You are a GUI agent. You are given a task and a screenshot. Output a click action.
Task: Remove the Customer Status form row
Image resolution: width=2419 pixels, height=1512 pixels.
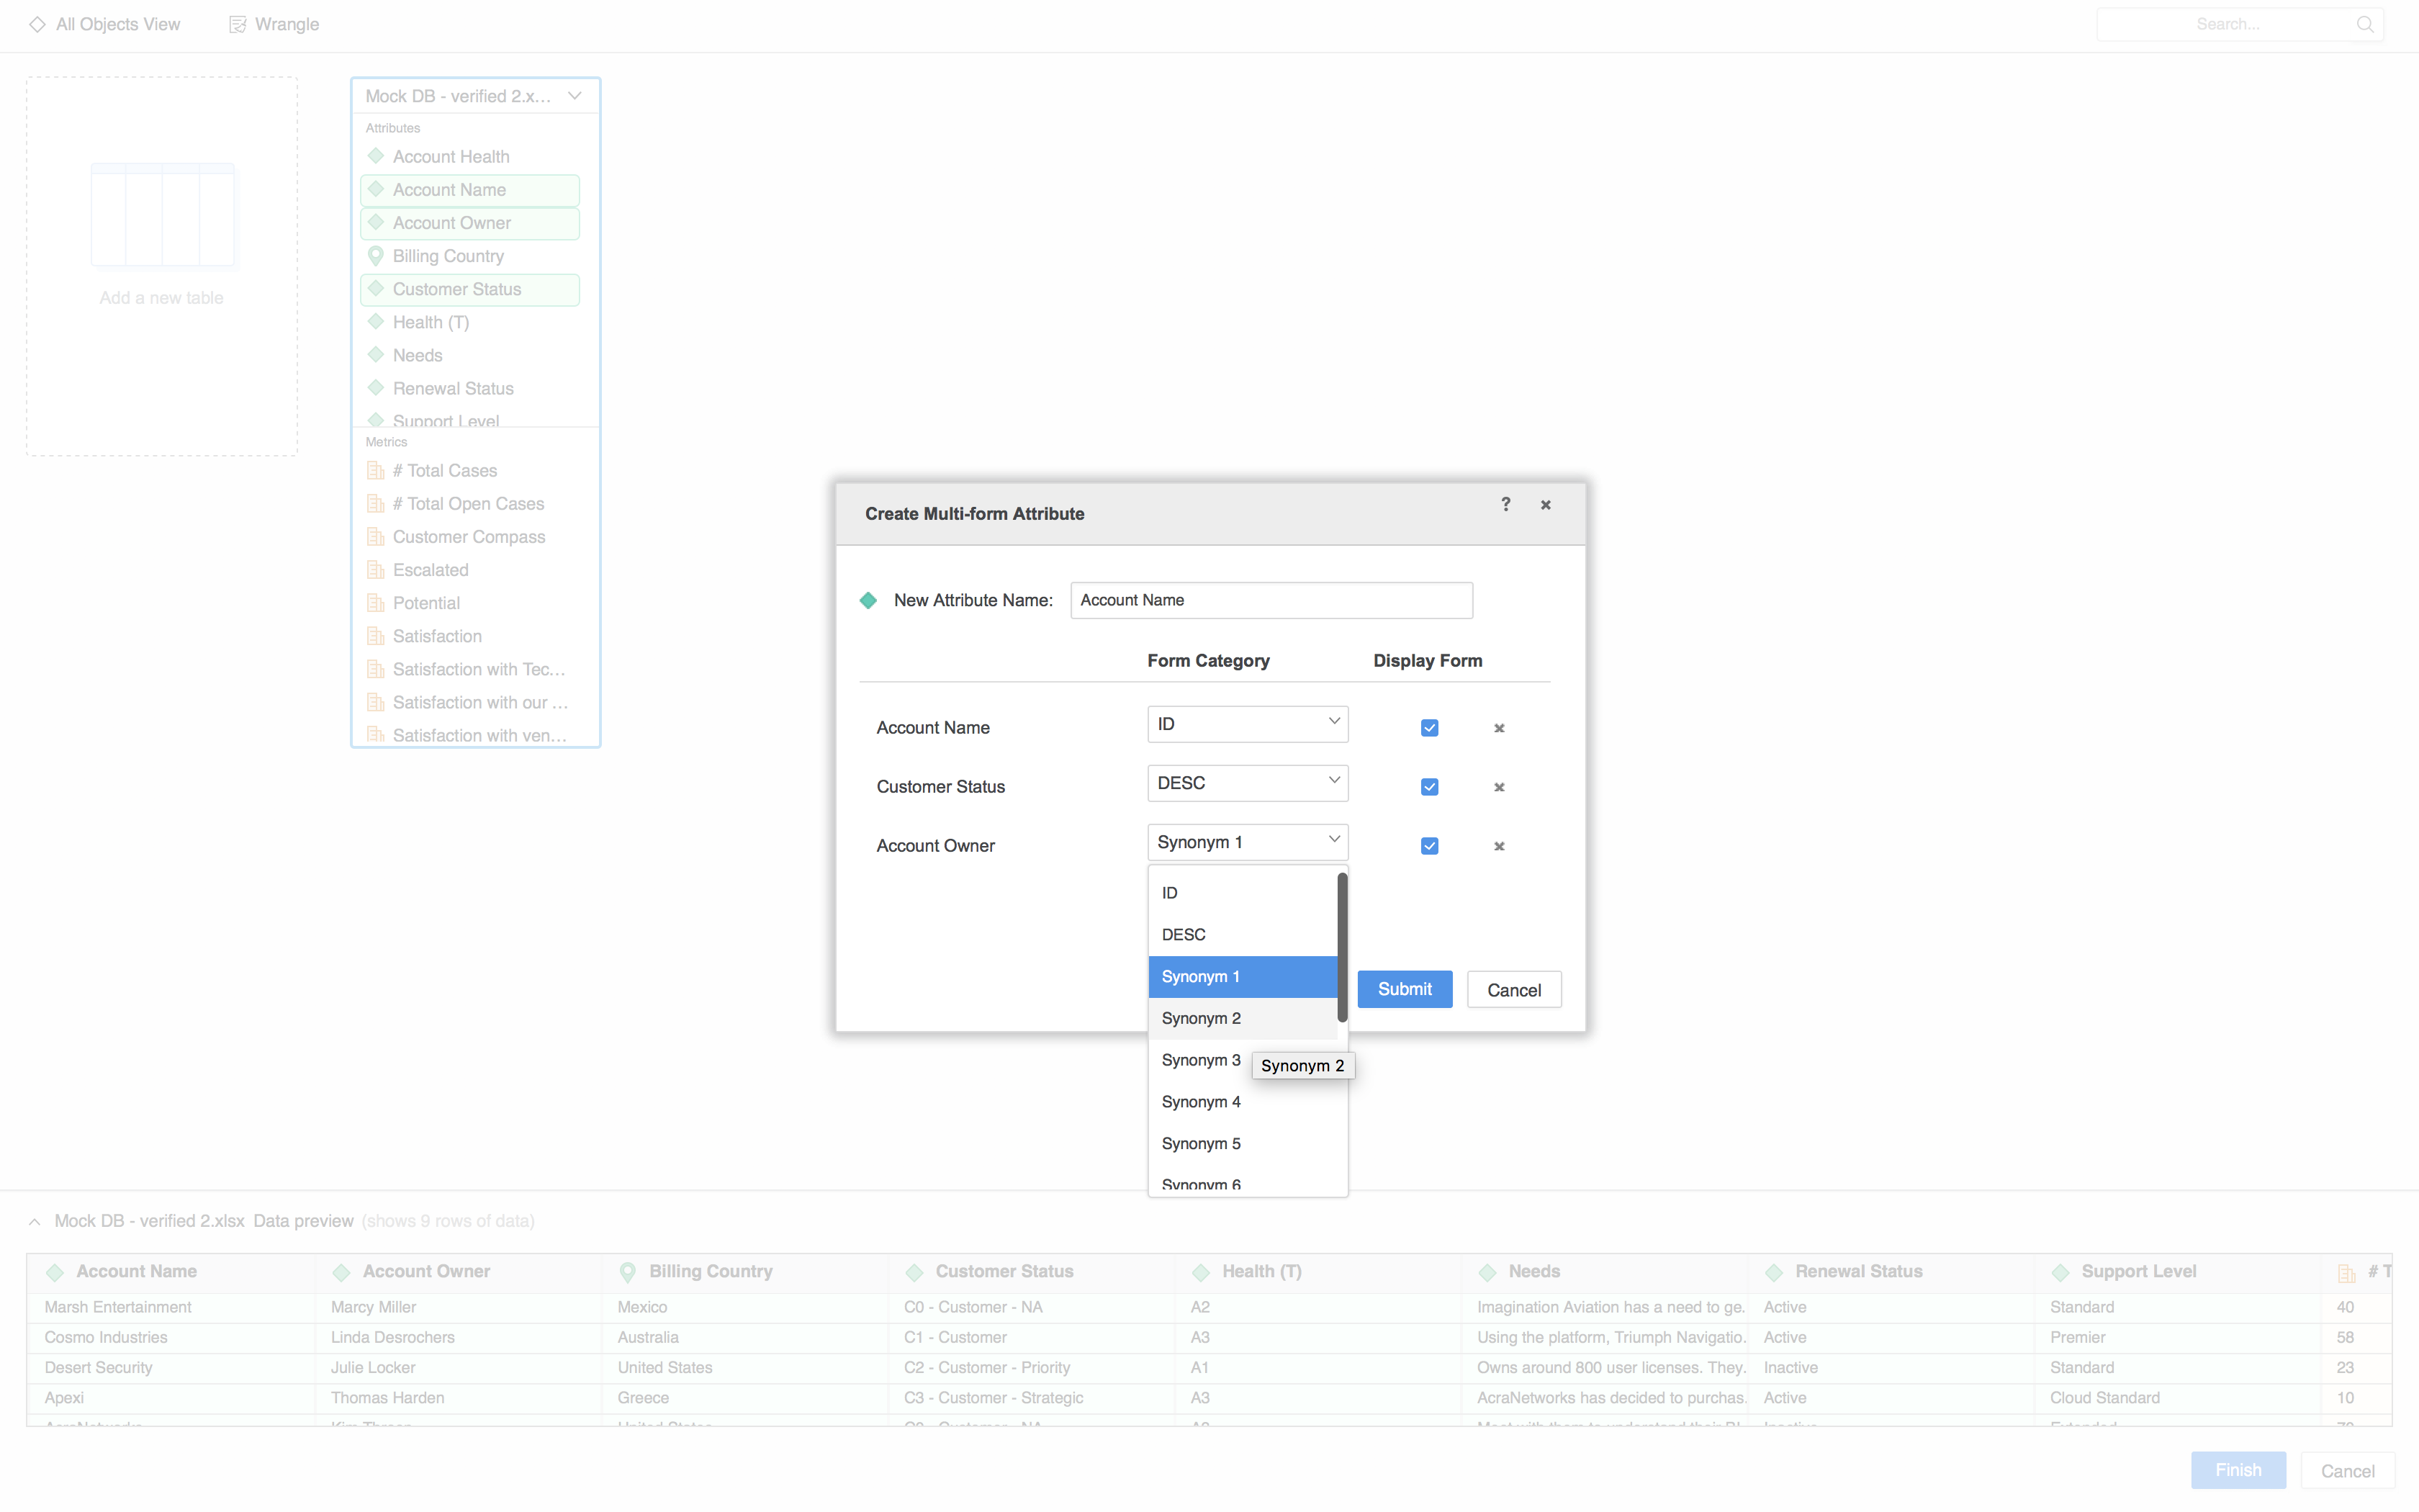pos(1498,787)
